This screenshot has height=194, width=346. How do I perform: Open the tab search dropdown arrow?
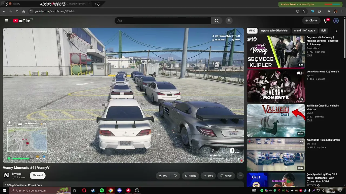pyautogui.click(x=3, y=4)
